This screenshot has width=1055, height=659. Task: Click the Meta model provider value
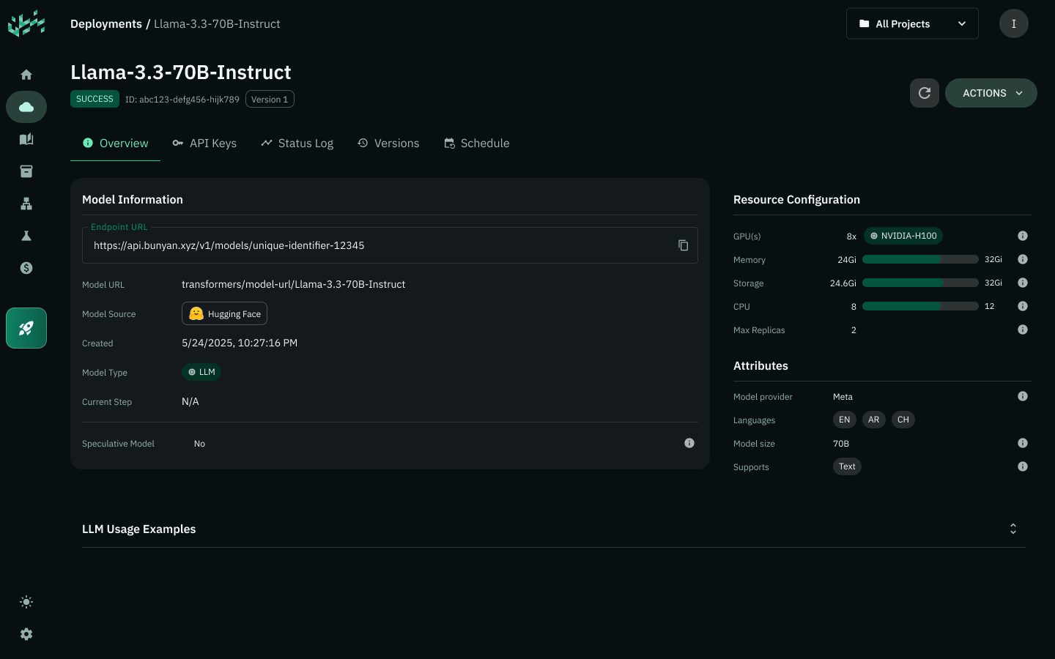[x=843, y=397]
